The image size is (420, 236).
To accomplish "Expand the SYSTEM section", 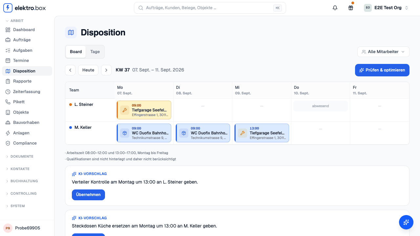I will (x=15, y=206).
